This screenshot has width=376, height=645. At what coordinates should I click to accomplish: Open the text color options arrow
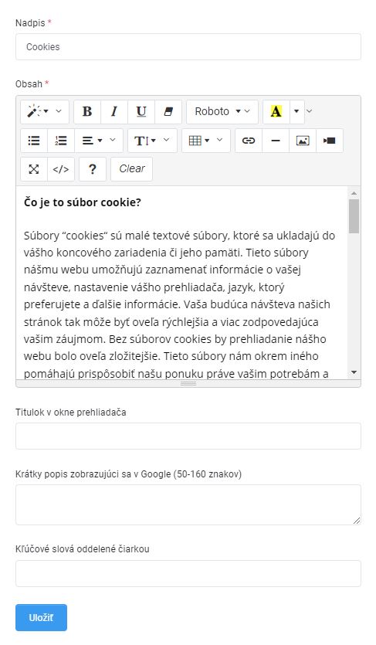(296, 111)
